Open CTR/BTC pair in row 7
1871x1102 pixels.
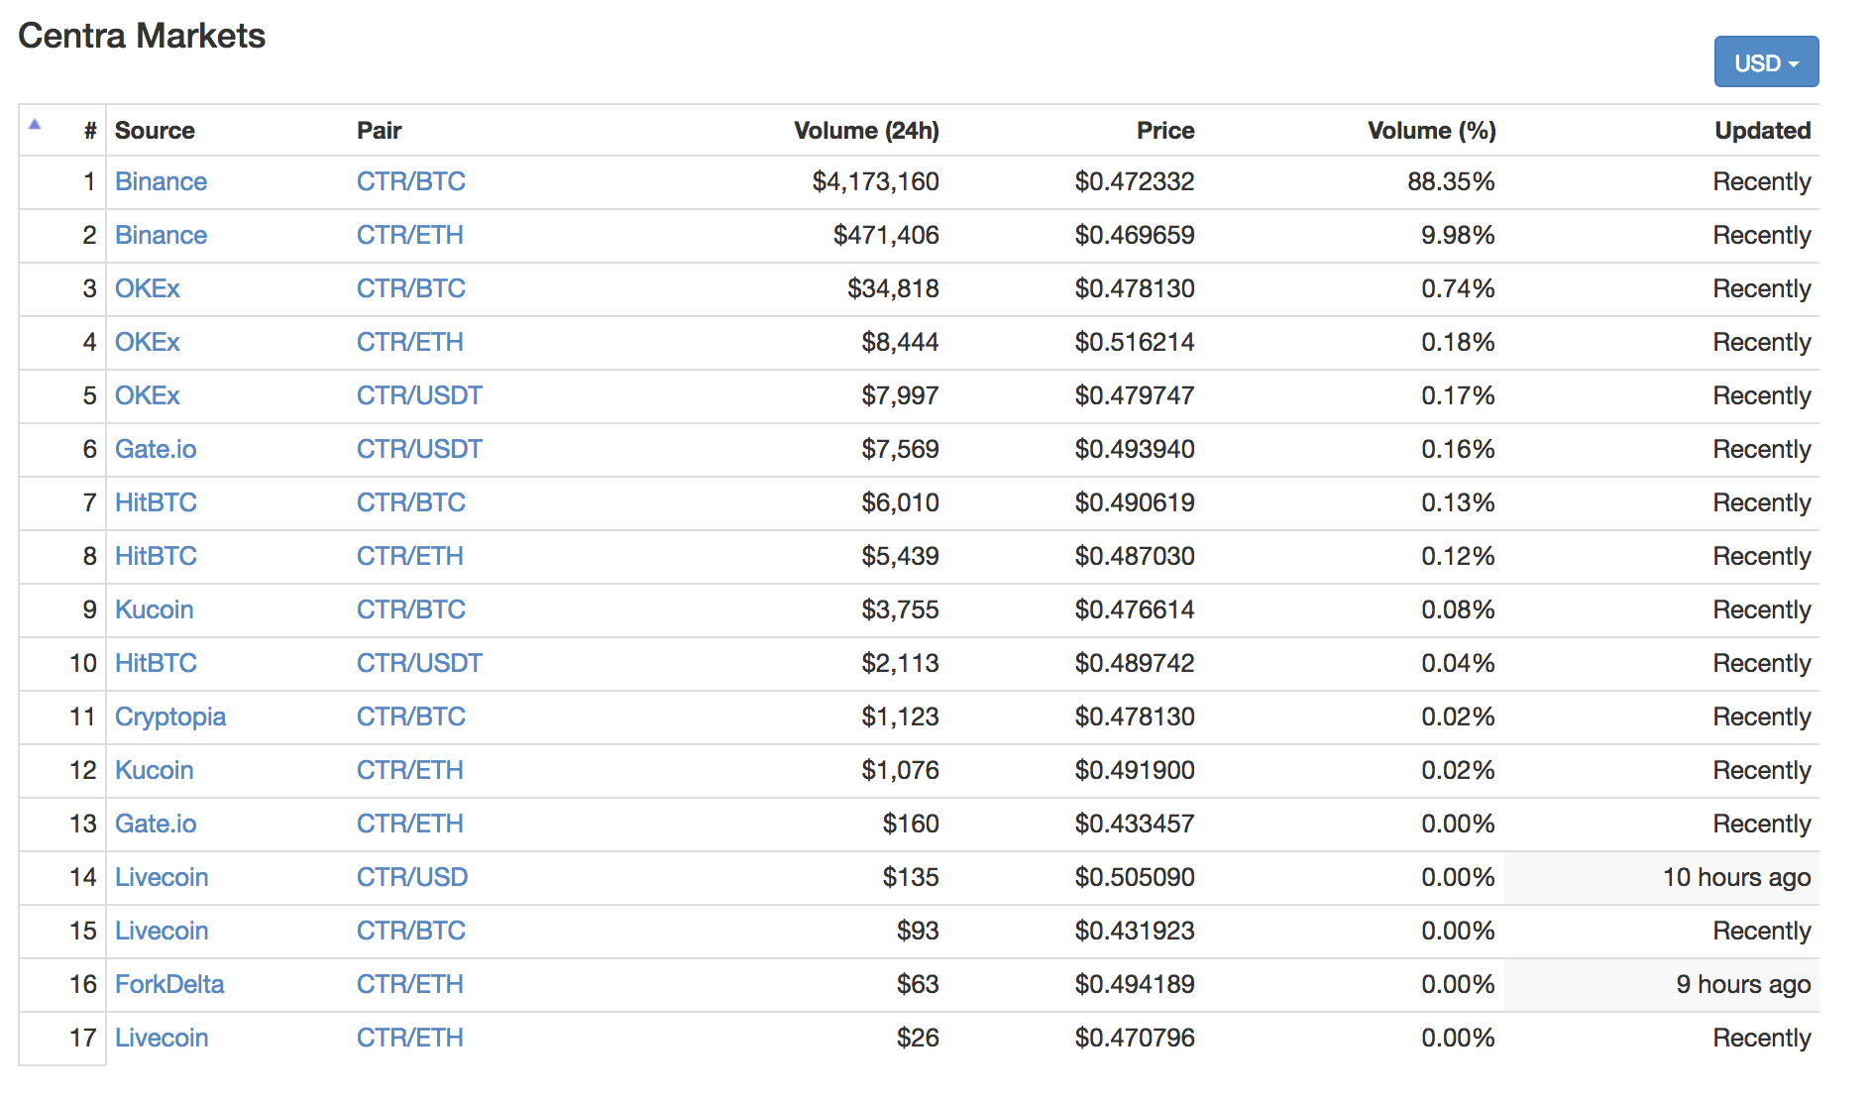coord(410,502)
